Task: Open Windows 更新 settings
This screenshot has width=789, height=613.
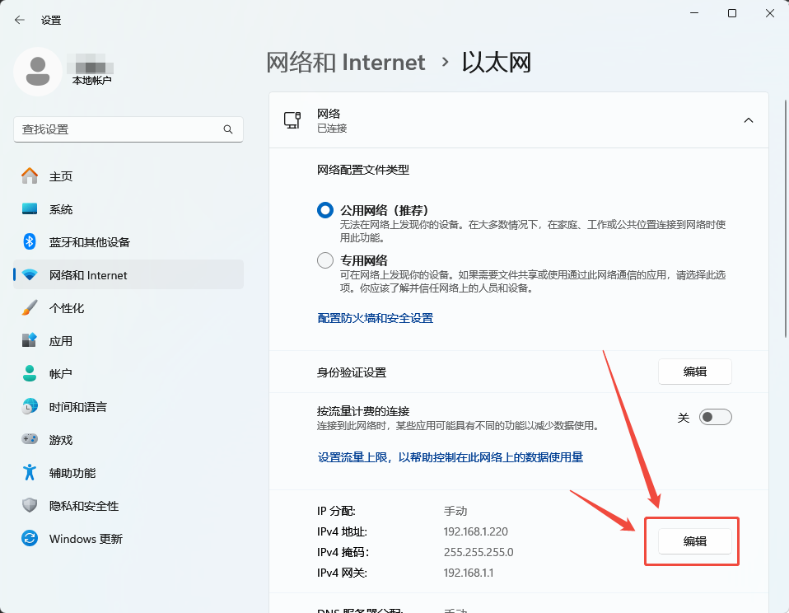Action: coord(128,539)
